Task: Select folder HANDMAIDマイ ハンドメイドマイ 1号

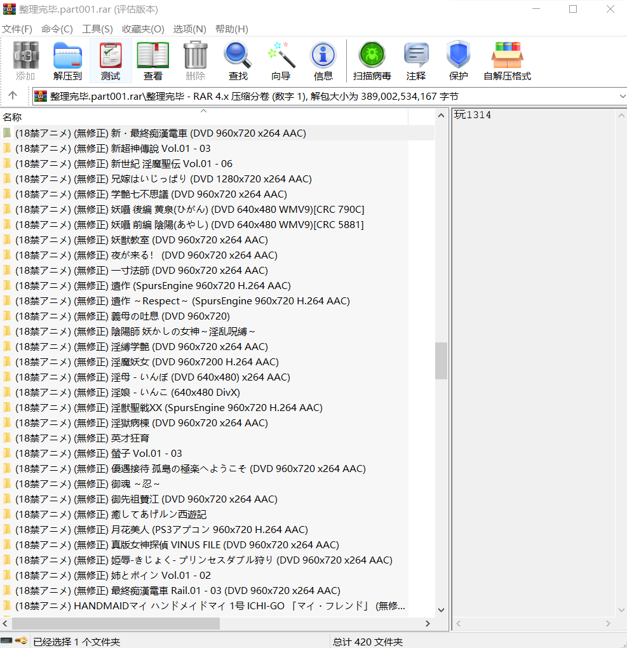Action: pyautogui.click(x=210, y=606)
